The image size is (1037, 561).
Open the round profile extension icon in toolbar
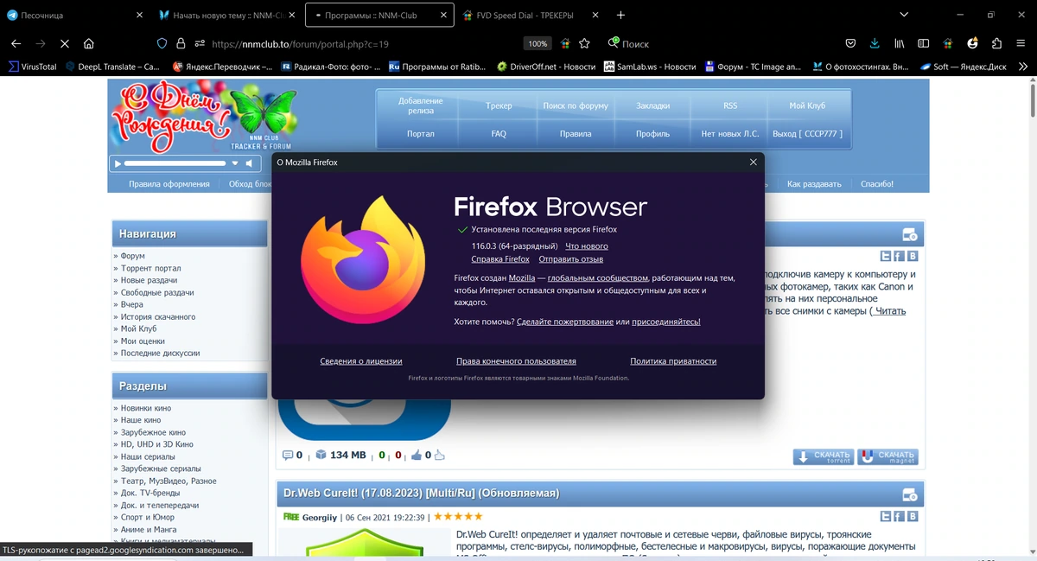972,43
